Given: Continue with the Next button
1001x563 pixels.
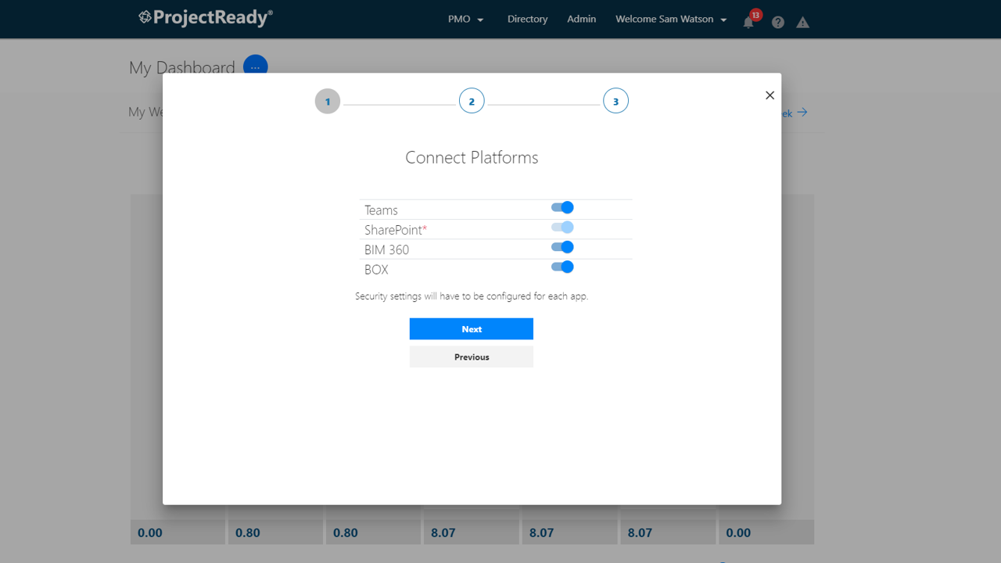Looking at the screenshot, I should pos(472,329).
